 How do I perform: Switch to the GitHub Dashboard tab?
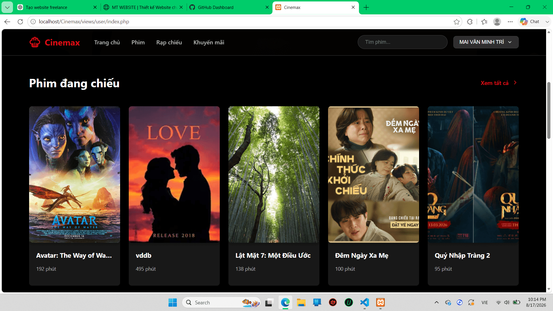229,7
